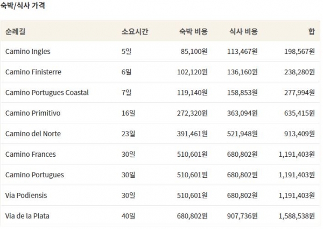The width and height of the screenshot is (323, 229).
Task: Click the Camino Frances route name
Action: (x=31, y=154)
